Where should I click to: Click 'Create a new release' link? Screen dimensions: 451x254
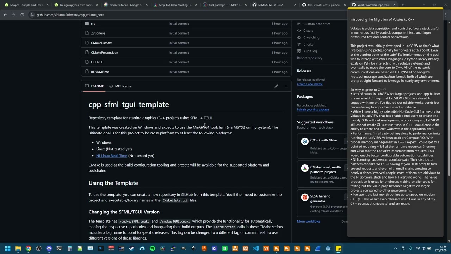click(310, 84)
